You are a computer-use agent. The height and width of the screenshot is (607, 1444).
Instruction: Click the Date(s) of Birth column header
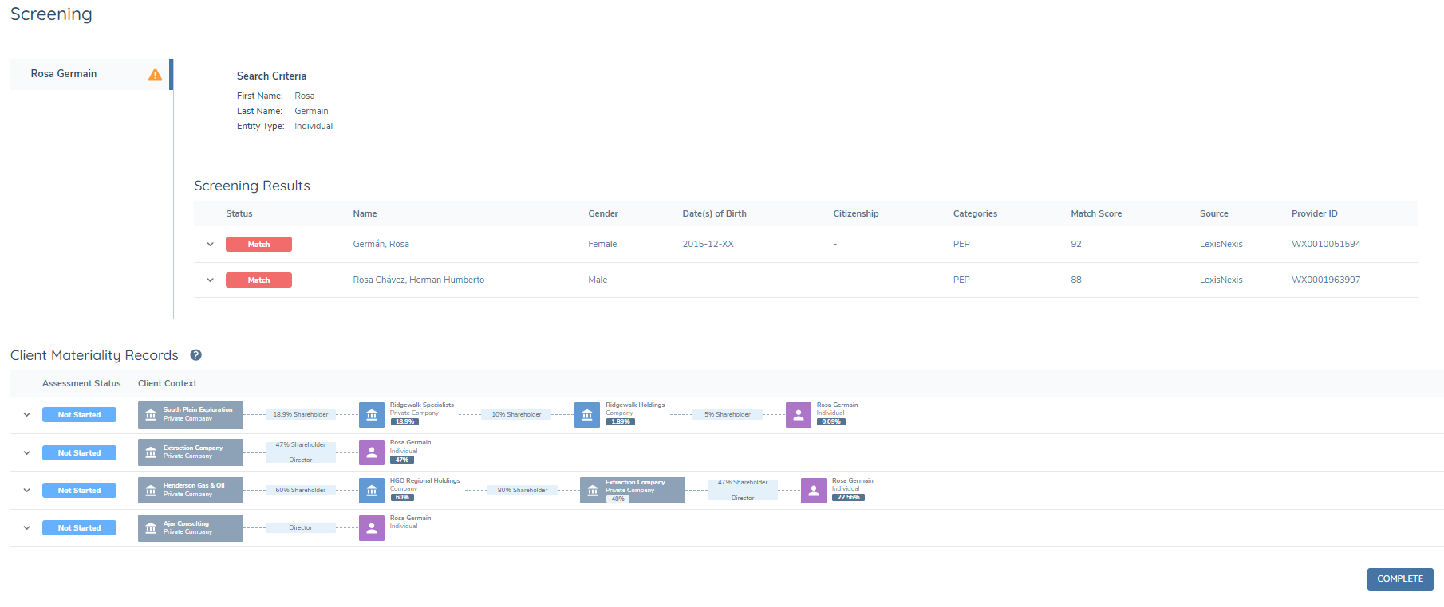714,213
